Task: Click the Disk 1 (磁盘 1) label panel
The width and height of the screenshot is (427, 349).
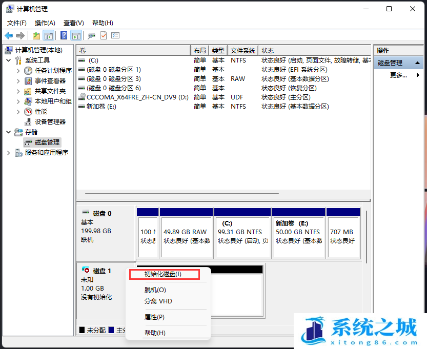Action: (102, 291)
